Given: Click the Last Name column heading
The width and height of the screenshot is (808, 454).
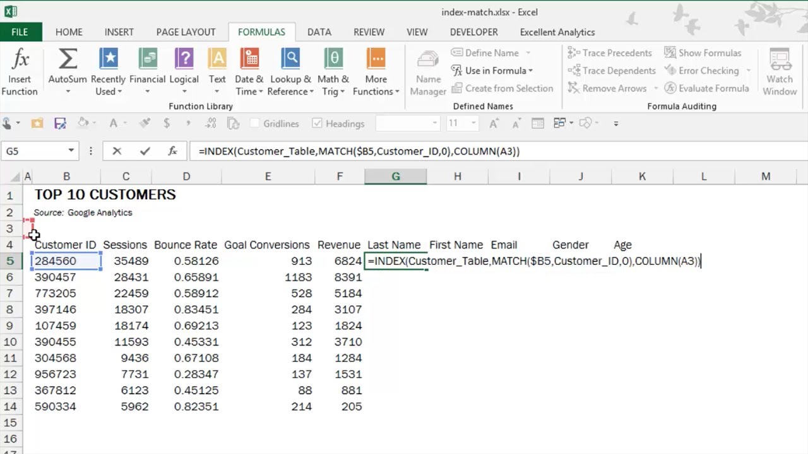Looking at the screenshot, I should pyautogui.click(x=394, y=245).
